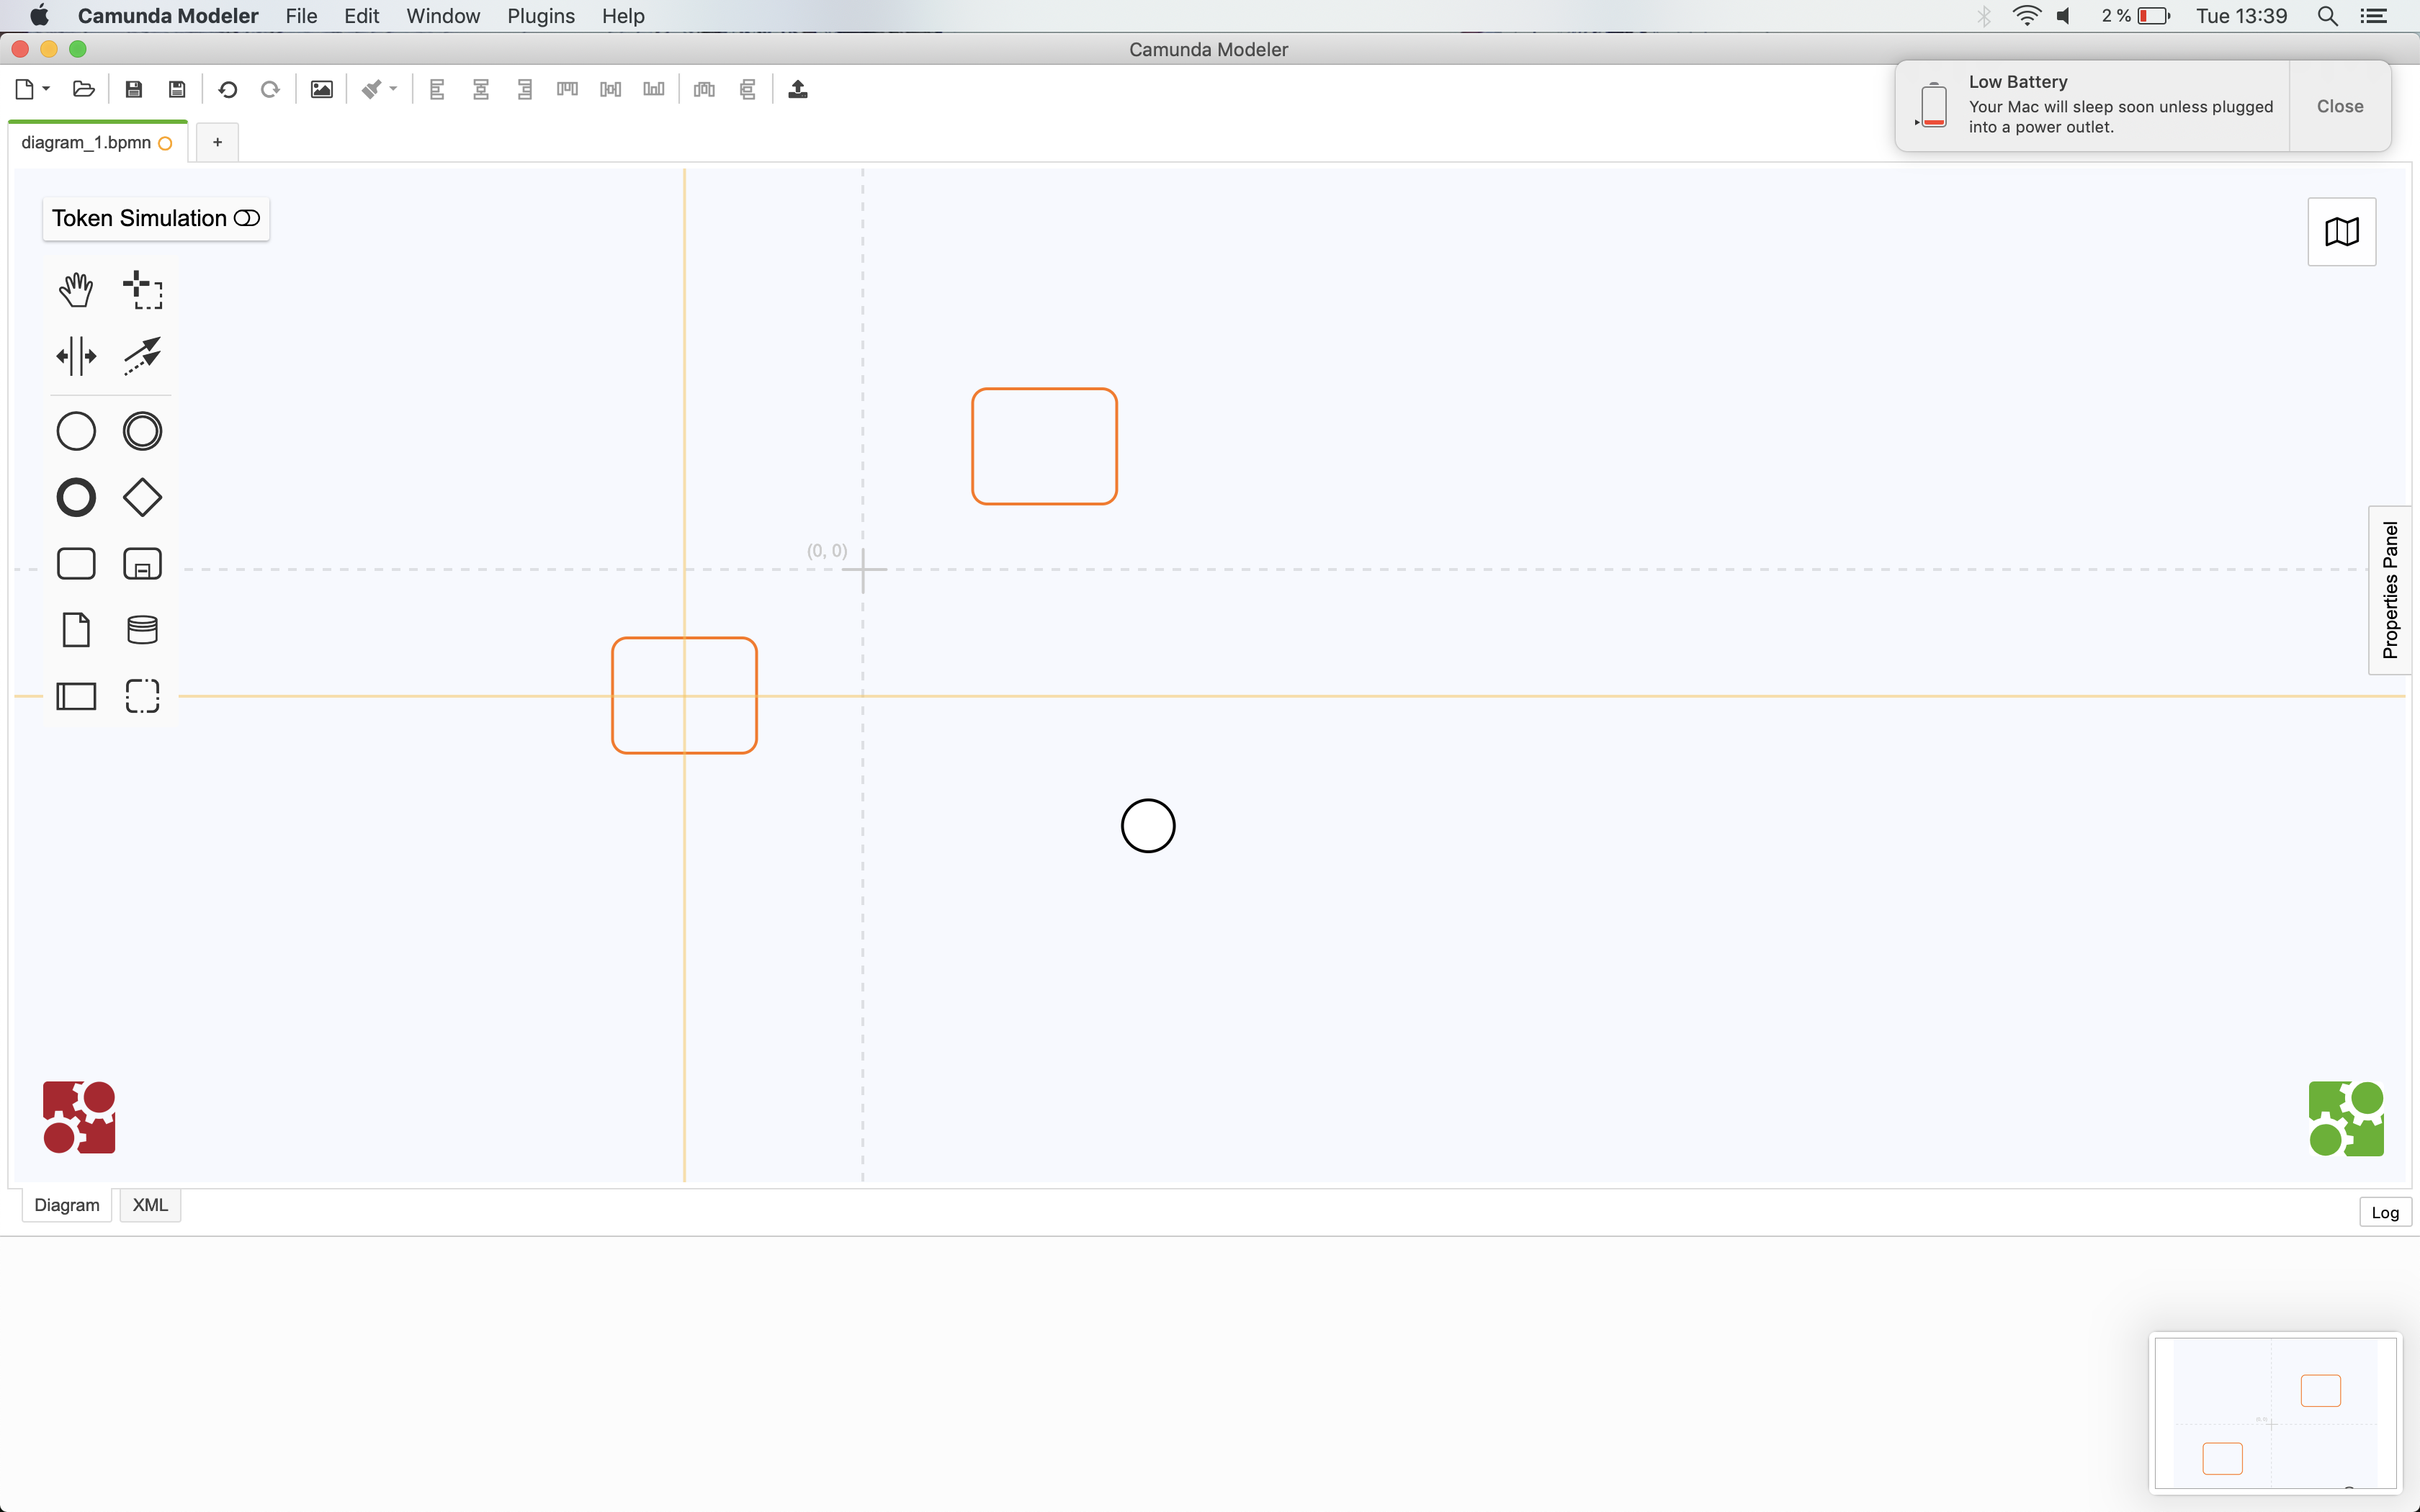
Task: Select the Data Store cylinder icon
Action: pos(142,629)
